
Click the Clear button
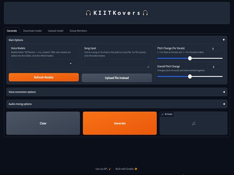coord(43,123)
